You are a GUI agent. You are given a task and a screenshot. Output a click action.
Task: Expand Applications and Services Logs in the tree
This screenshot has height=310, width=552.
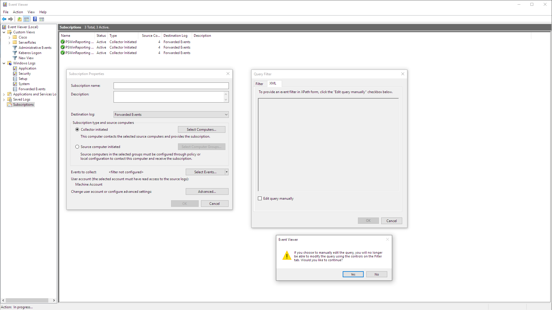(4, 94)
